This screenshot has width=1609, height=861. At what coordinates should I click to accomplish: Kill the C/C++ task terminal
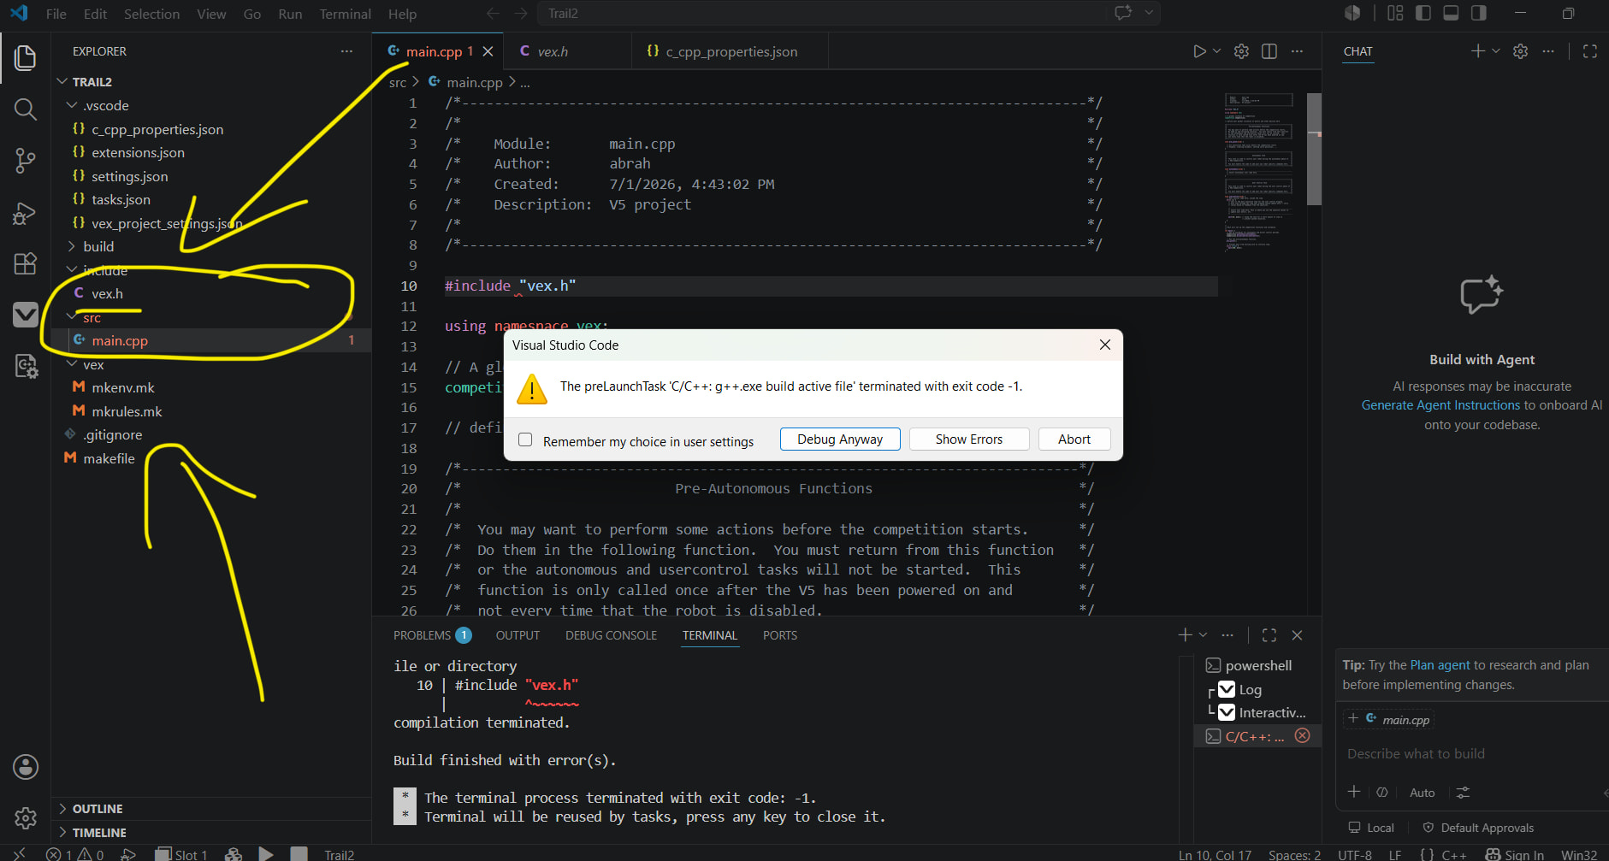click(1302, 735)
